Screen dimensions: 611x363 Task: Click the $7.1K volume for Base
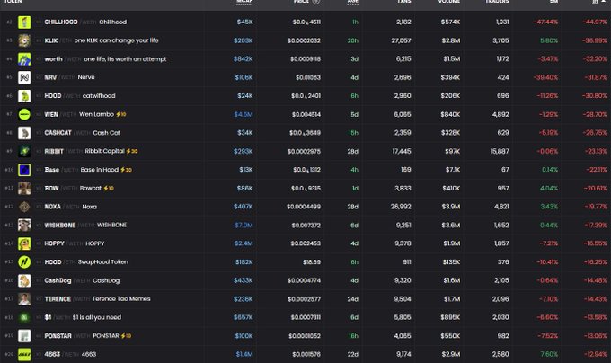tap(452, 170)
